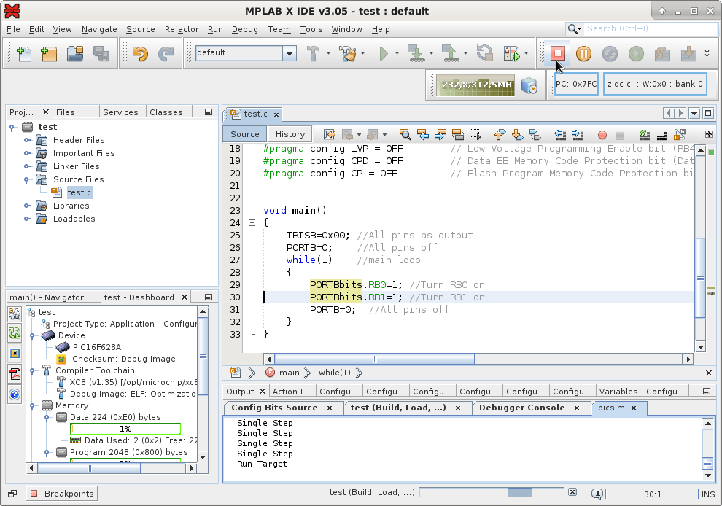Click the PDF datasheet icon in Dashboard
The width and height of the screenshot is (722, 506).
tap(15, 374)
